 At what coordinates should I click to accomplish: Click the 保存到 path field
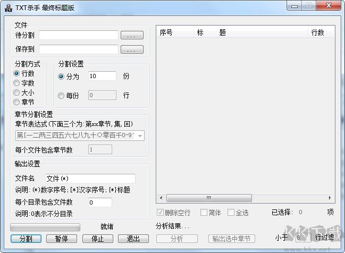click(79, 49)
